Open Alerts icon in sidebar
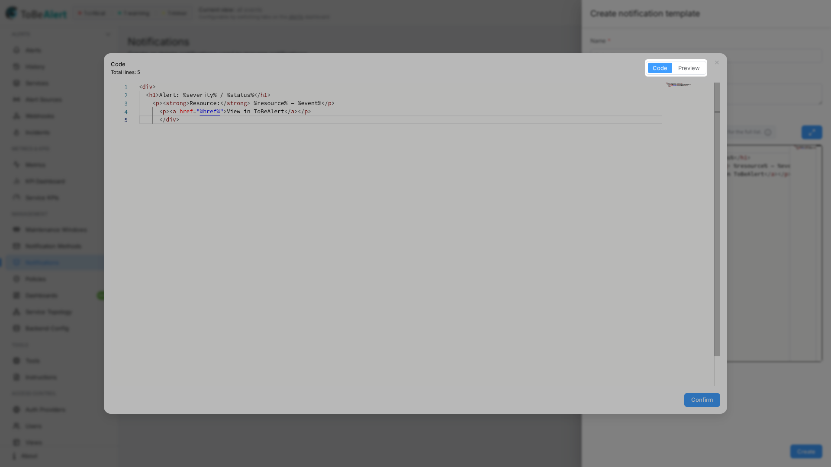This screenshot has width=831, height=467. pyautogui.click(x=16, y=50)
